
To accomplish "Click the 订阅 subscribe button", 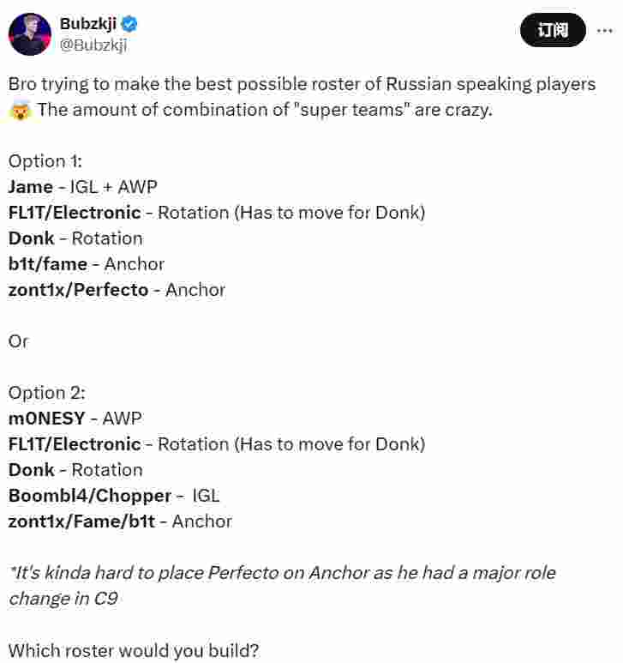I will [553, 31].
